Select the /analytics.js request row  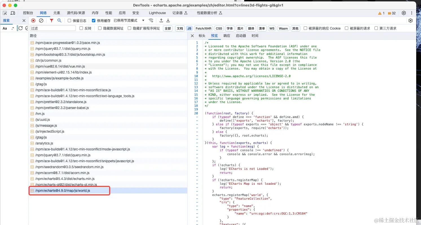click(x=108, y=143)
